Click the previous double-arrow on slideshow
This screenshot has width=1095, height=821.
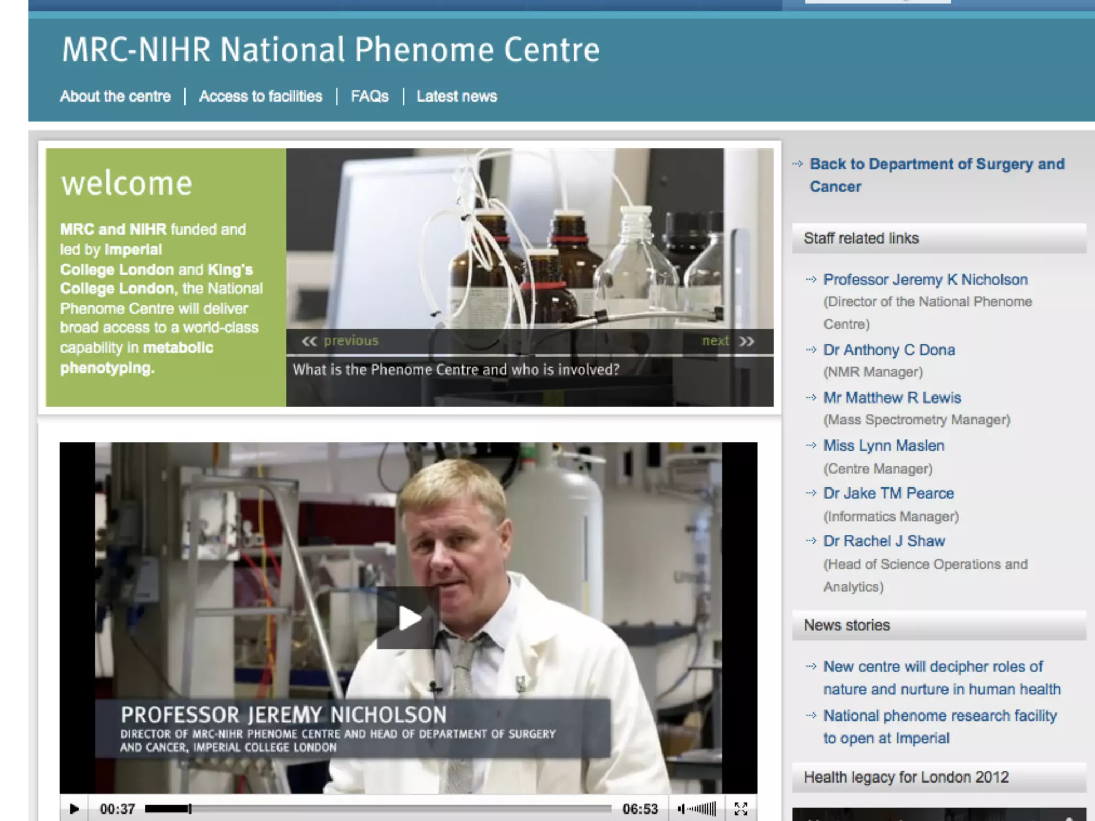pyautogui.click(x=309, y=341)
